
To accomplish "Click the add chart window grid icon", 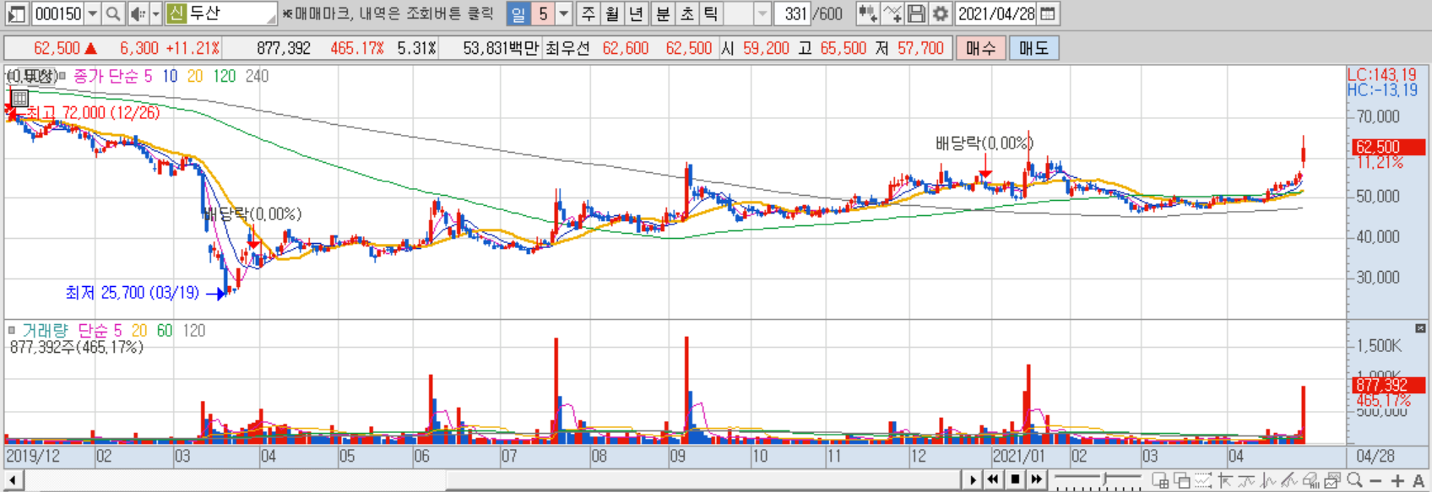I will [1160, 480].
